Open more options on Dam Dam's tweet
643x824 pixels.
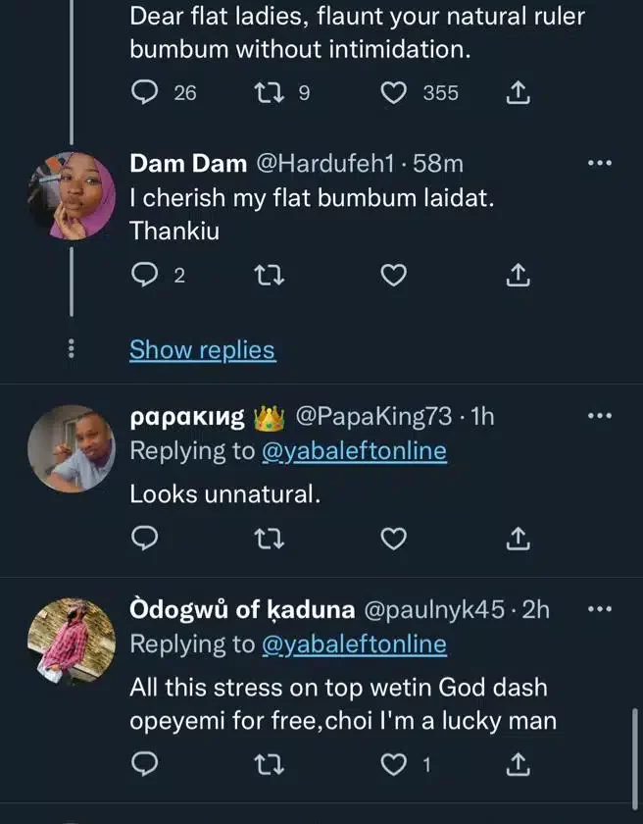599,164
